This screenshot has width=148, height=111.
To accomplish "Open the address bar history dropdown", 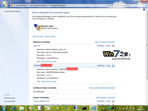I will pyautogui.click(x=107, y=6).
